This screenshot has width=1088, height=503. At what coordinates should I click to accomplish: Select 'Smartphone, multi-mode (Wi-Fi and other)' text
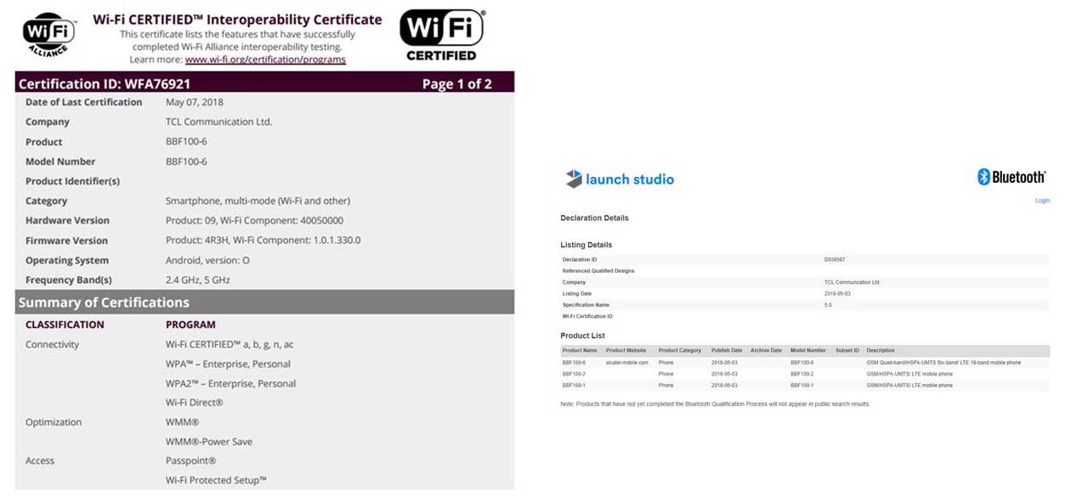[x=258, y=201]
